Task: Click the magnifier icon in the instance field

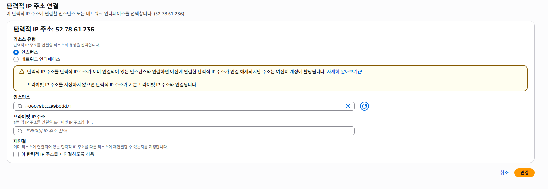Action: [20, 106]
